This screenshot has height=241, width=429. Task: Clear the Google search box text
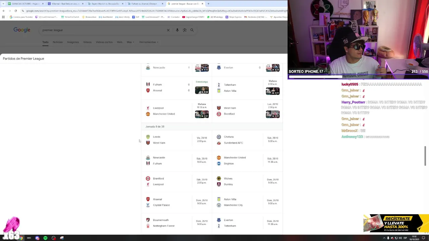click(x=168, y=30)
